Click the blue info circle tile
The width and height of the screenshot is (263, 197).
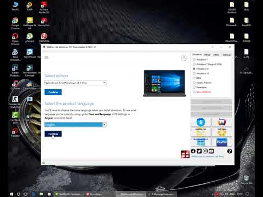201,122
